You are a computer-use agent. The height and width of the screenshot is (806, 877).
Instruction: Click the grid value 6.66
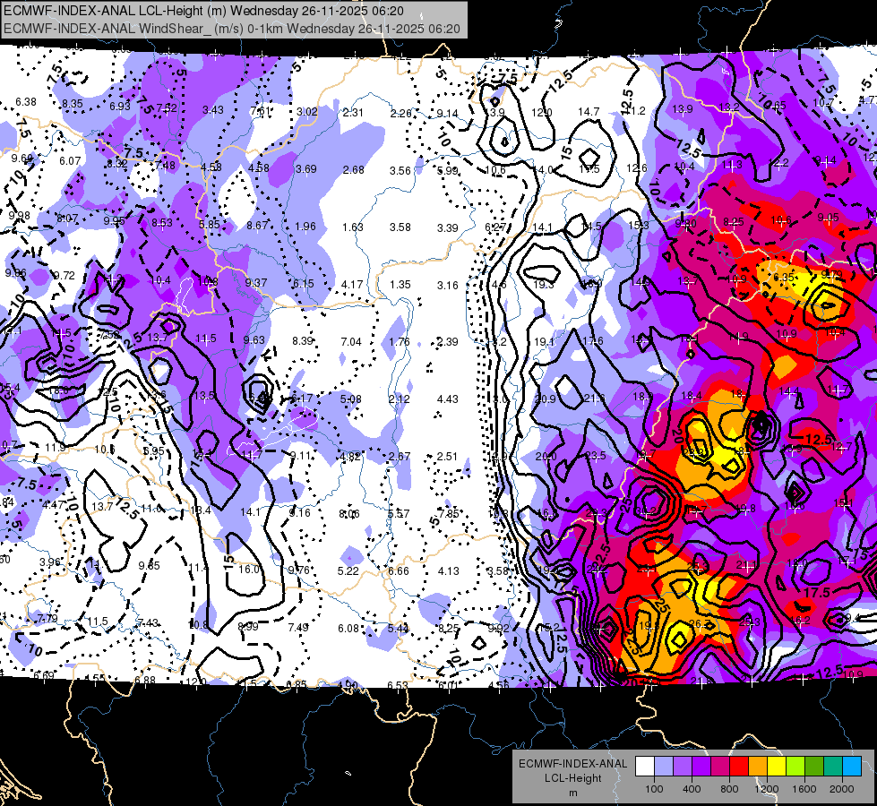point(399,571)
